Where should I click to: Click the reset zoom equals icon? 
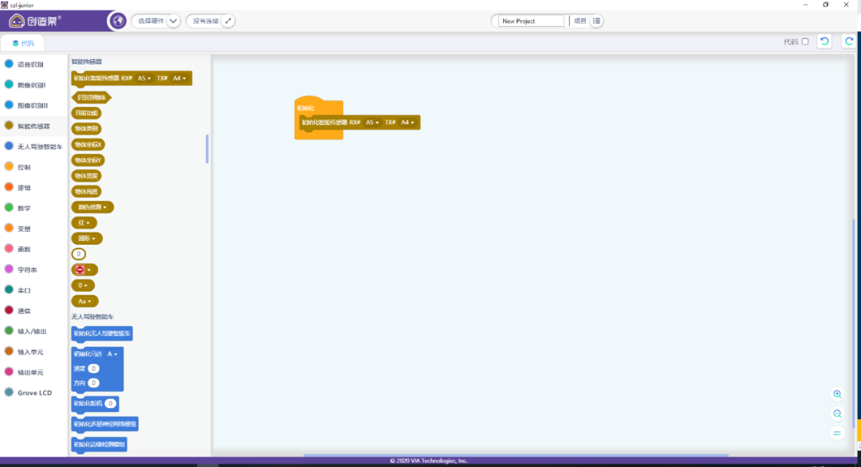click(837, 433)
